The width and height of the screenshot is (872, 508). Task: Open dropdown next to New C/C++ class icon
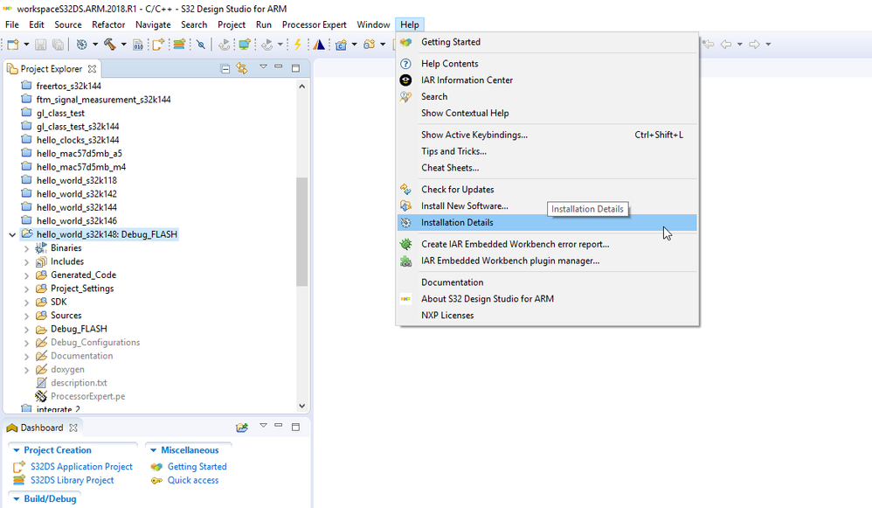point(354,45)
